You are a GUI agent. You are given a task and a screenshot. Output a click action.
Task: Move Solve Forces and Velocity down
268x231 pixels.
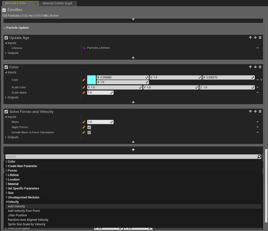click(255, 111)
